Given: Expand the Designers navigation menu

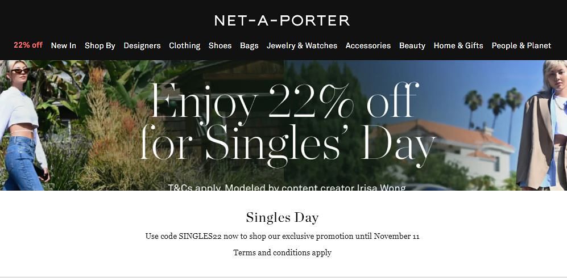Looking at the screenshot, I should click(x=142, y=45).
